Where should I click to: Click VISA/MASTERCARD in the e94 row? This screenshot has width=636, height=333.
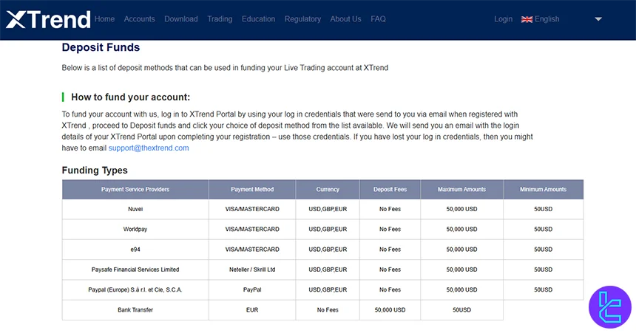coord(252,250)
